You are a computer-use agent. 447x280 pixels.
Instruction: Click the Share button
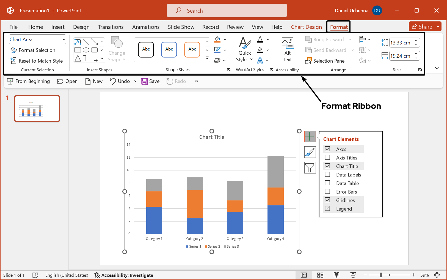(x=423, y=26)
